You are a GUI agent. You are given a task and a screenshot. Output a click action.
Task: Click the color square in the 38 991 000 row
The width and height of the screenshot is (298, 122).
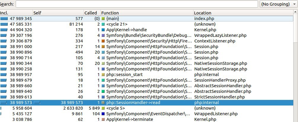[x=103, y=47]
